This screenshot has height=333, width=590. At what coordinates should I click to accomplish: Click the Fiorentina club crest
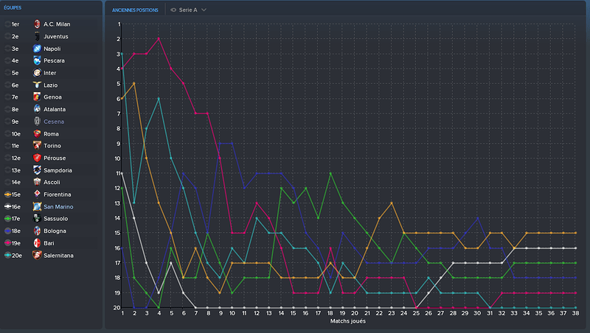click(37, 194)
